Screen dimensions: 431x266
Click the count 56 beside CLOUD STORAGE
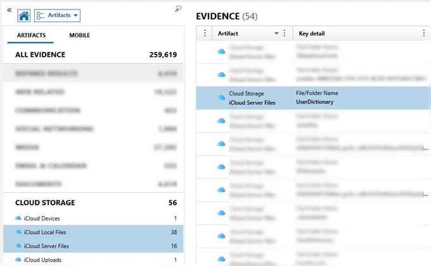point(172,203)
